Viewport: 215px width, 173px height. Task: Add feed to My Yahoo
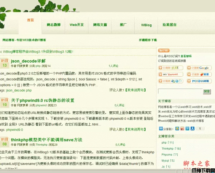[x=171, y=74]
